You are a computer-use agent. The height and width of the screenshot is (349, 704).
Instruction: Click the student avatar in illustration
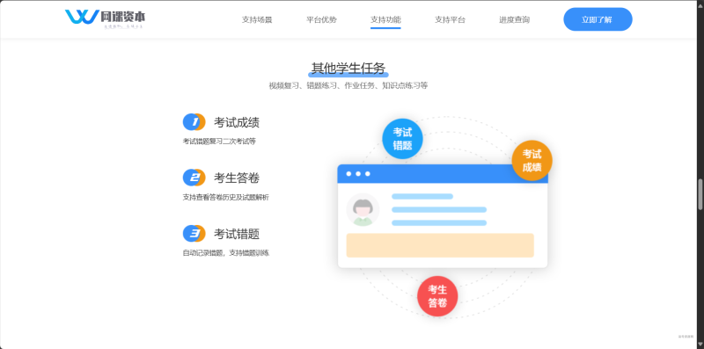click(x=363, y=209)
